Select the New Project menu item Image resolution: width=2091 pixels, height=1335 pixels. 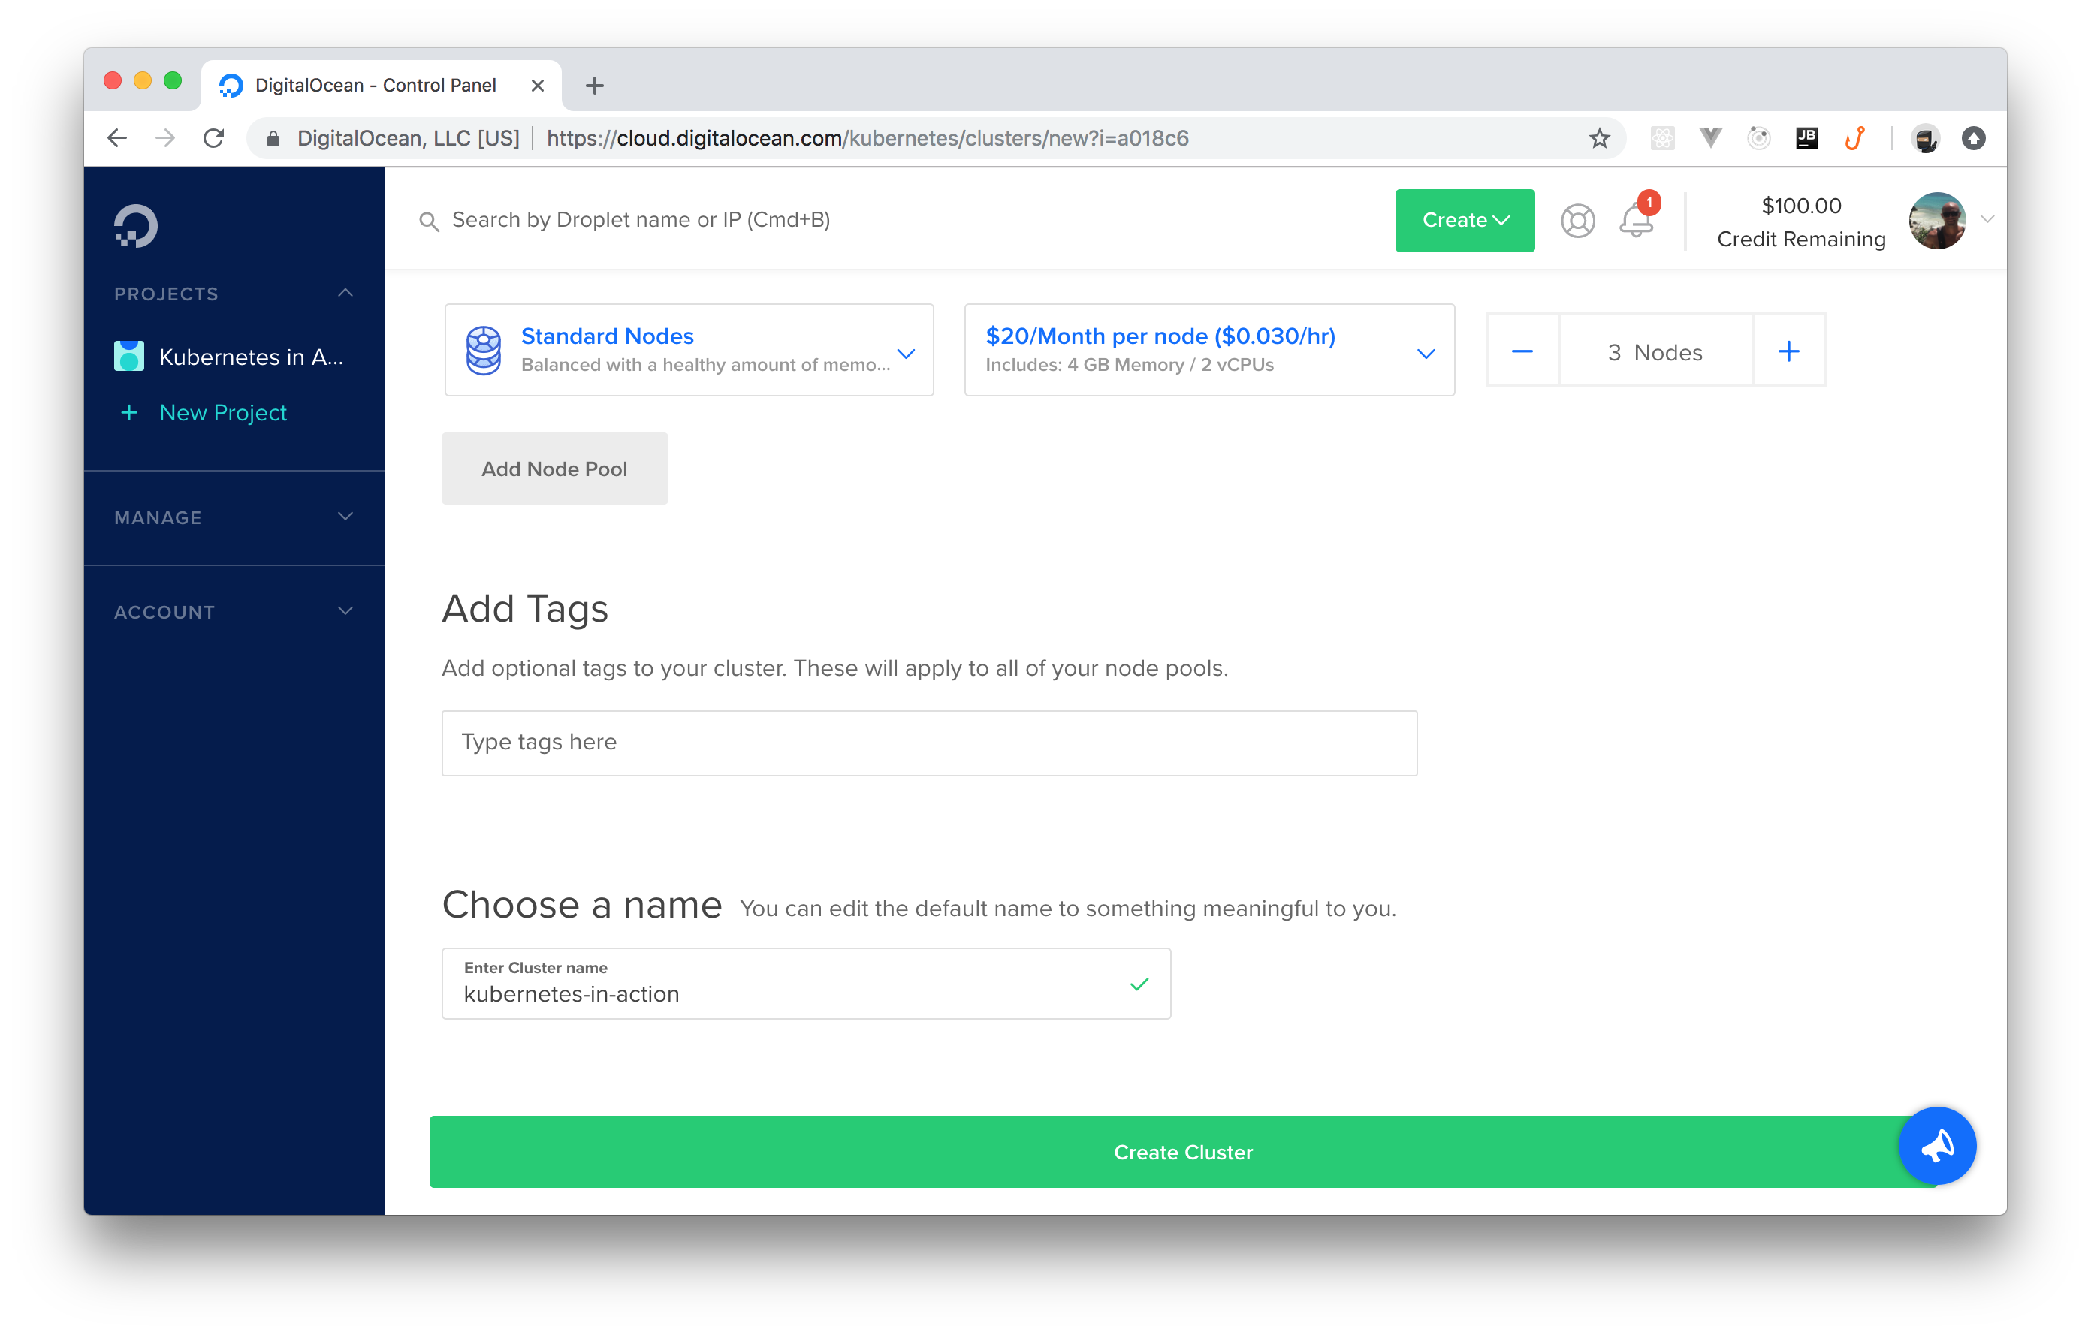224,413
